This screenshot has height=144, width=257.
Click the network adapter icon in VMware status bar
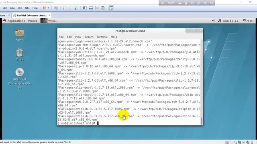239,142
